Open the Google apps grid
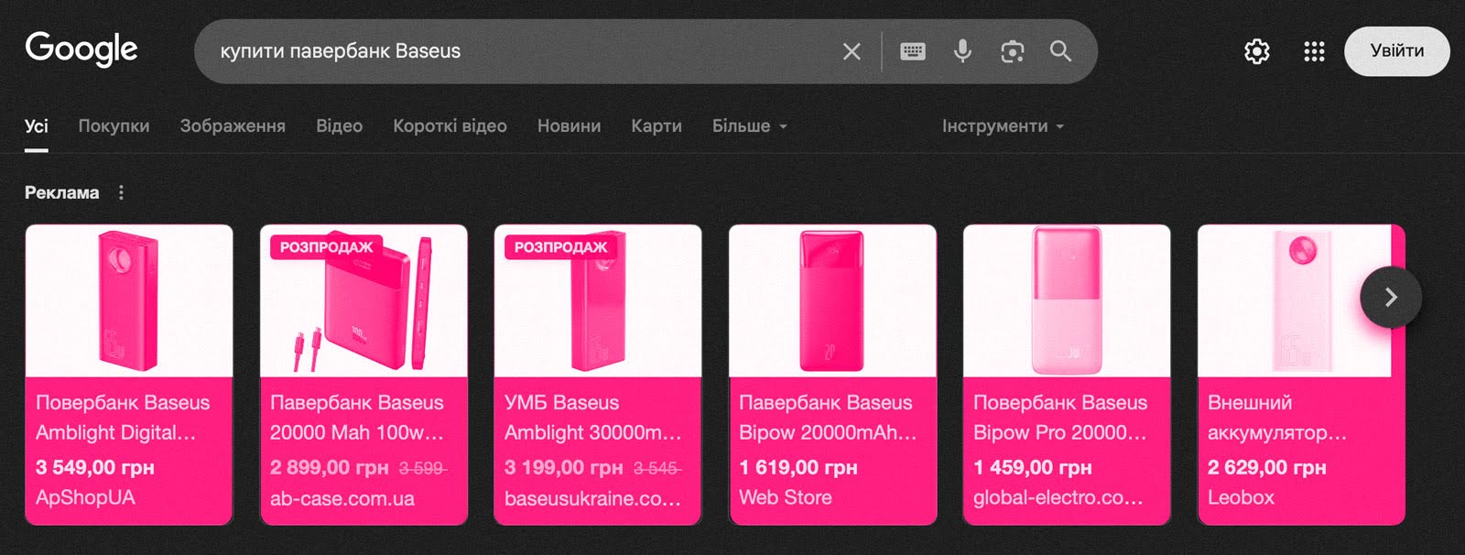Viewport: 1465px width, 555px height. [1314, 51]
